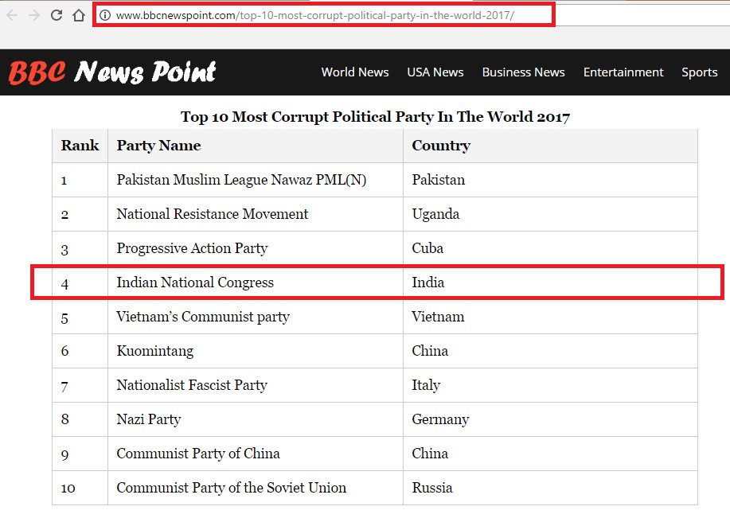The height and width of the screenshot is (522, 730).
Task: Select the Vietnam country cell
Action: (x=550, y=317)
